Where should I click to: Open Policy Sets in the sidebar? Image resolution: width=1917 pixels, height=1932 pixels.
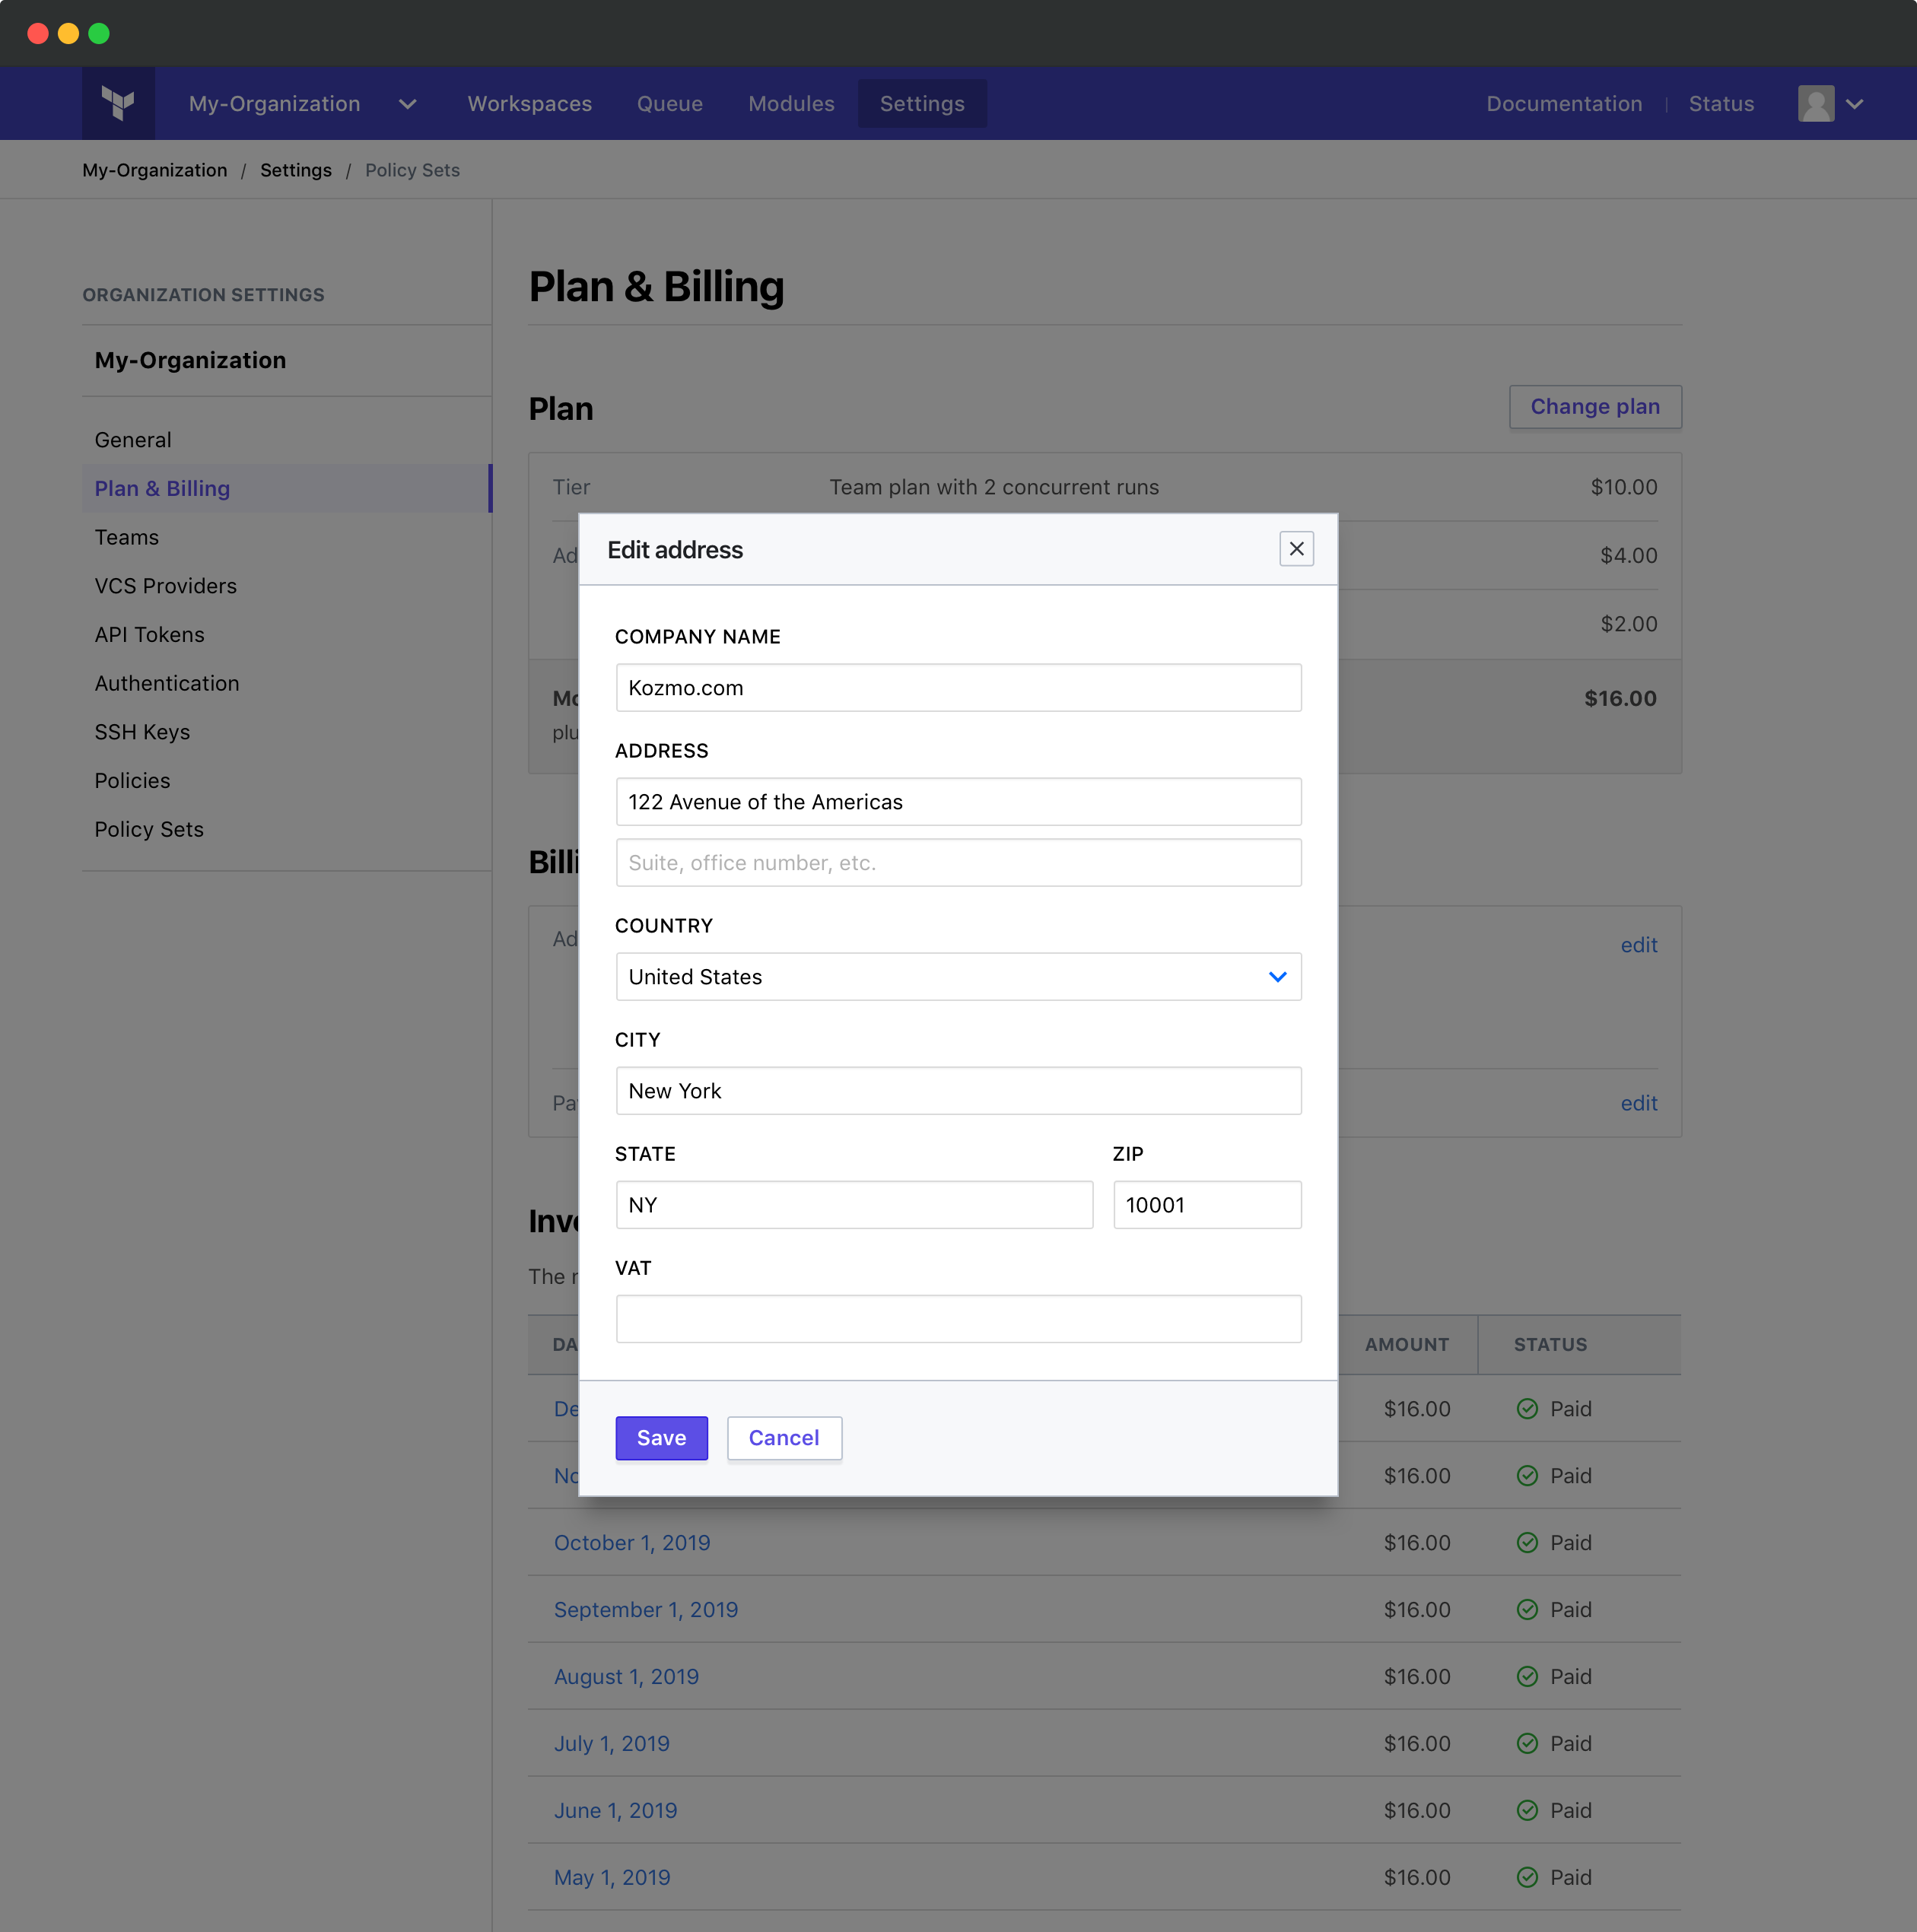click(149, 830)
